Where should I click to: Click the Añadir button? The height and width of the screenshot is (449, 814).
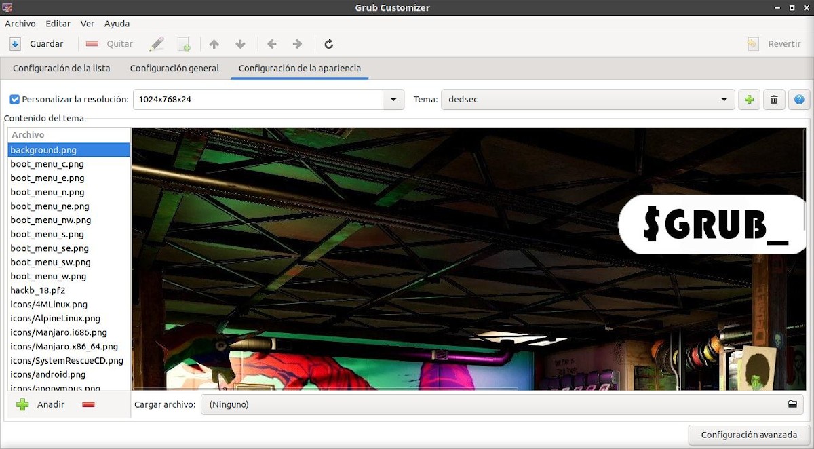click(x=42, y=405)
